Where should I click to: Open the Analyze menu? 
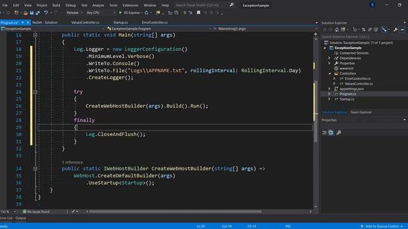click(x=98, y=5)
